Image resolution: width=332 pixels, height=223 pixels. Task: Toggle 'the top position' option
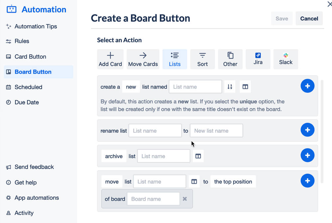click(233, 181)
